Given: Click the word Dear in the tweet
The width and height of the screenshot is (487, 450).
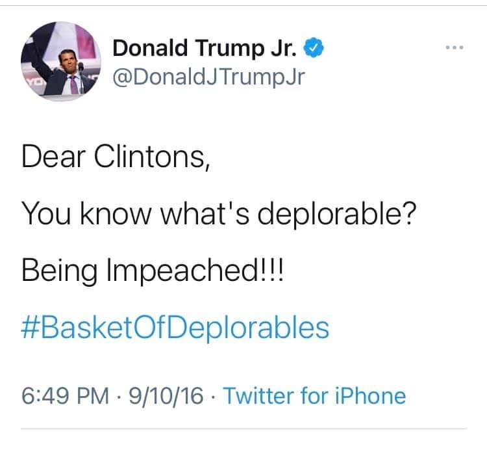Looking at the screenshot, I should pos(53,157).
